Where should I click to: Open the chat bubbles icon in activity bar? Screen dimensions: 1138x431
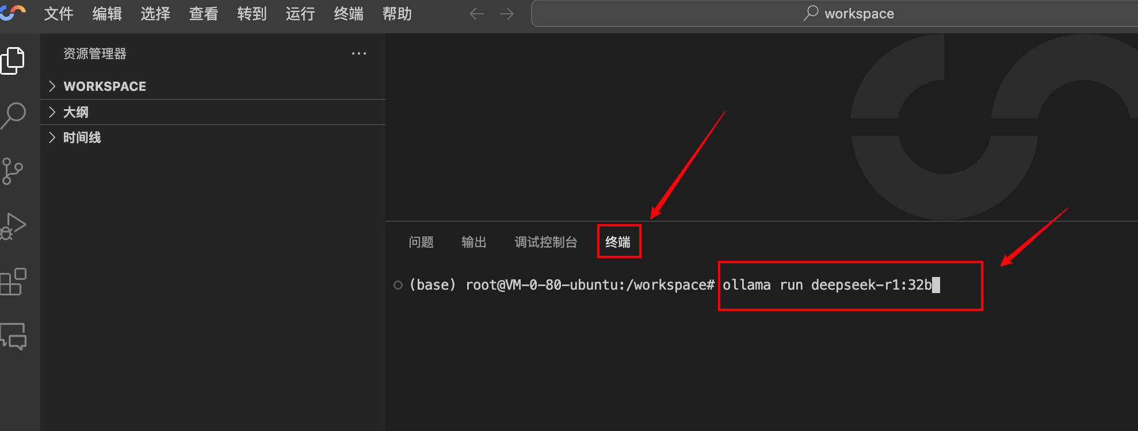pos(14,336)
